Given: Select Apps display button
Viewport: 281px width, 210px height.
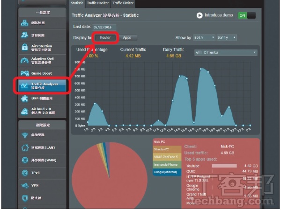Looking at the screenshot, I should (x=127, y=38).
